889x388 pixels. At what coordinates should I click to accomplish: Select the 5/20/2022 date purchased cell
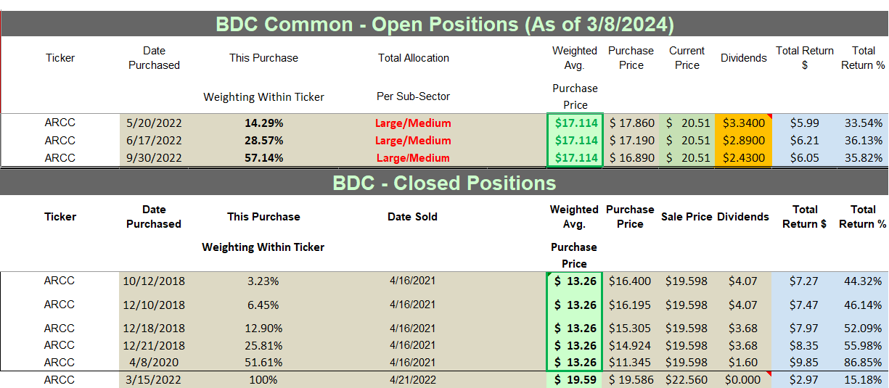(154, 123)
